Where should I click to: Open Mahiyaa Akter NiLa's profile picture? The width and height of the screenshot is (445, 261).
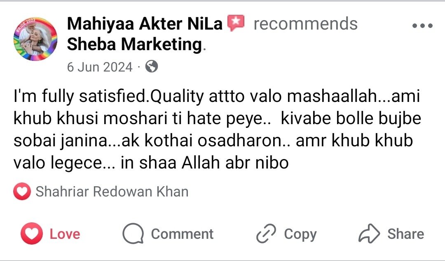(35, 39)
